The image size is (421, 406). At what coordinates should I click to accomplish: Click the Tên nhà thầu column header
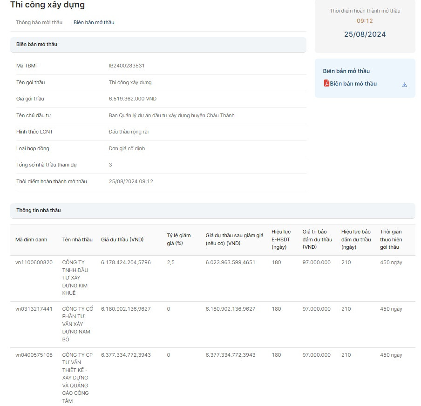pos(77,240)
